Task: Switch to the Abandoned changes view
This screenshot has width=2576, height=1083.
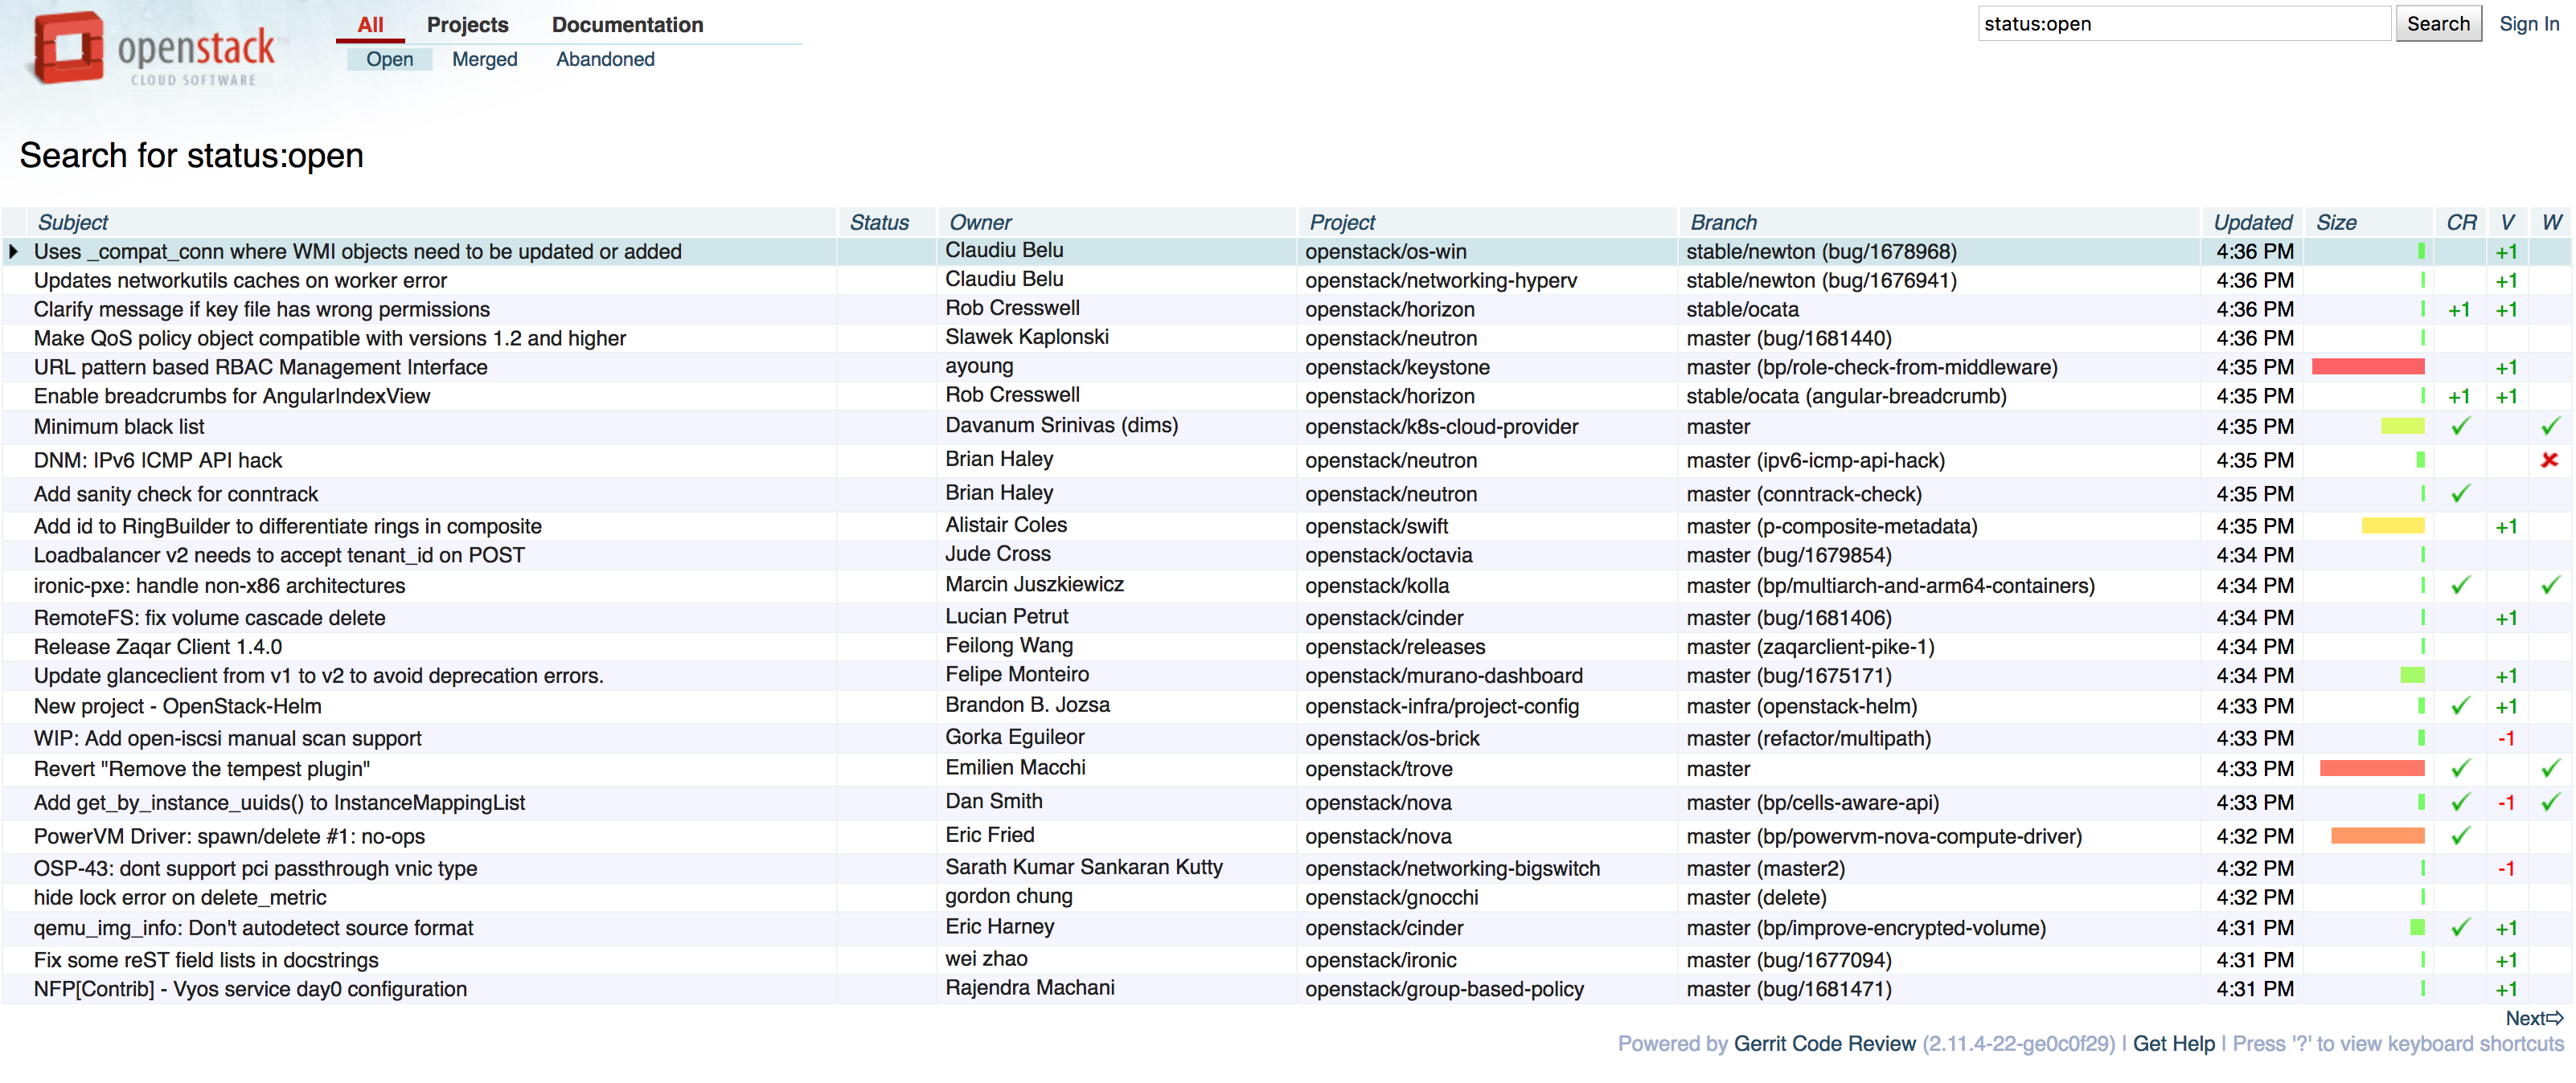Action: coord(605,59)
